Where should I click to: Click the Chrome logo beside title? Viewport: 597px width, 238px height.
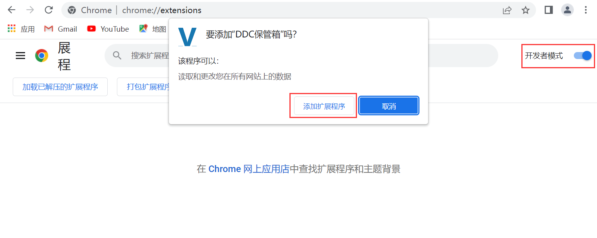pos(42,56)
